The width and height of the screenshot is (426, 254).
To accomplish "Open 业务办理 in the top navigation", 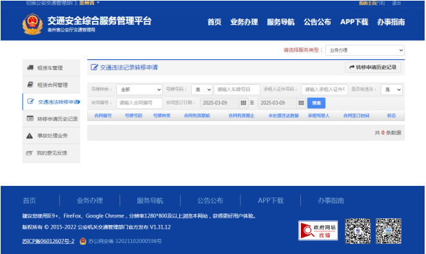I will coord(244,22).
